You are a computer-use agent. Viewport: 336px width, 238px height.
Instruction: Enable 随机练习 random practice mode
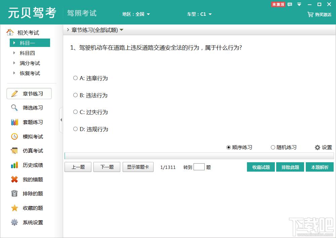(273, 147)
